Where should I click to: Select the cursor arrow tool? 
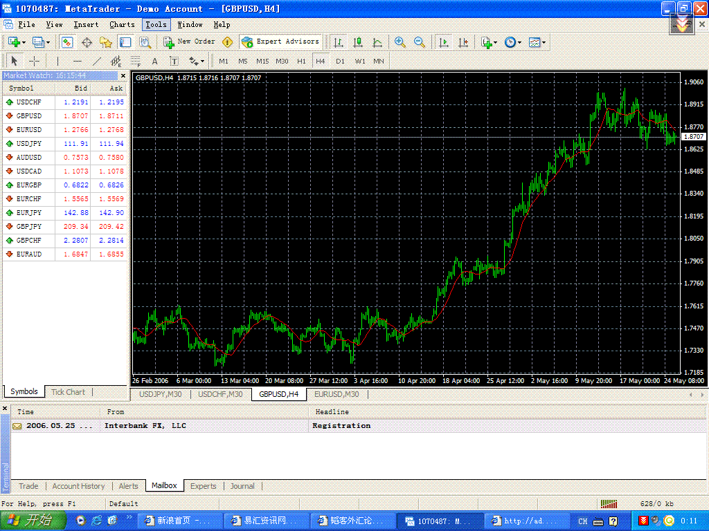click(14, 61)
